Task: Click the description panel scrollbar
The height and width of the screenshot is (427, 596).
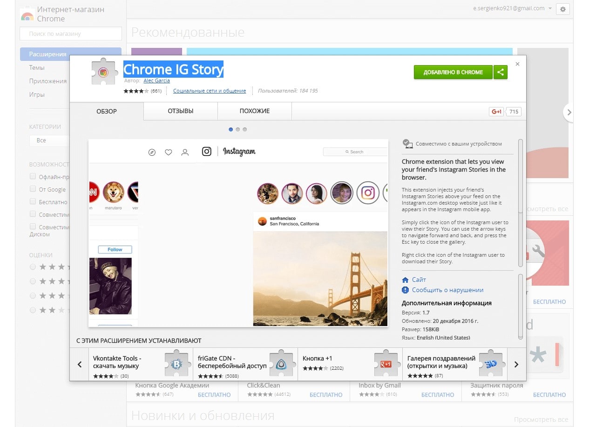Action: (x=521, y=203)
